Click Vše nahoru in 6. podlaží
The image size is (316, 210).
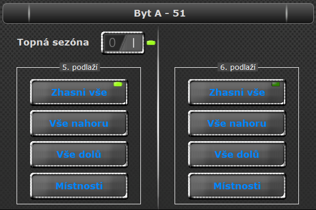click(x=237, y=123)
